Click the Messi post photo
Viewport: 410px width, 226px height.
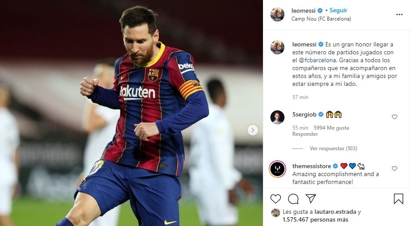coord(132,113)
